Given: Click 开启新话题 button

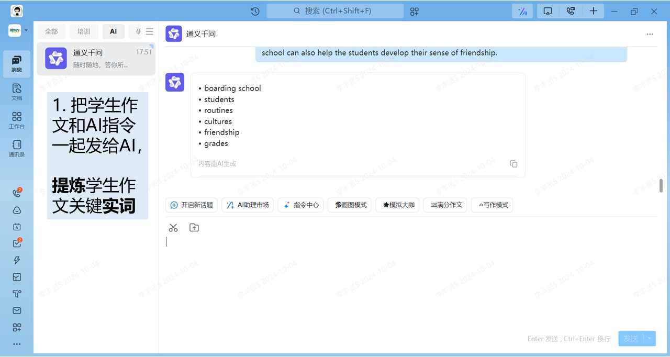Looking at the screenshot, I should click(x=192, y=205).
